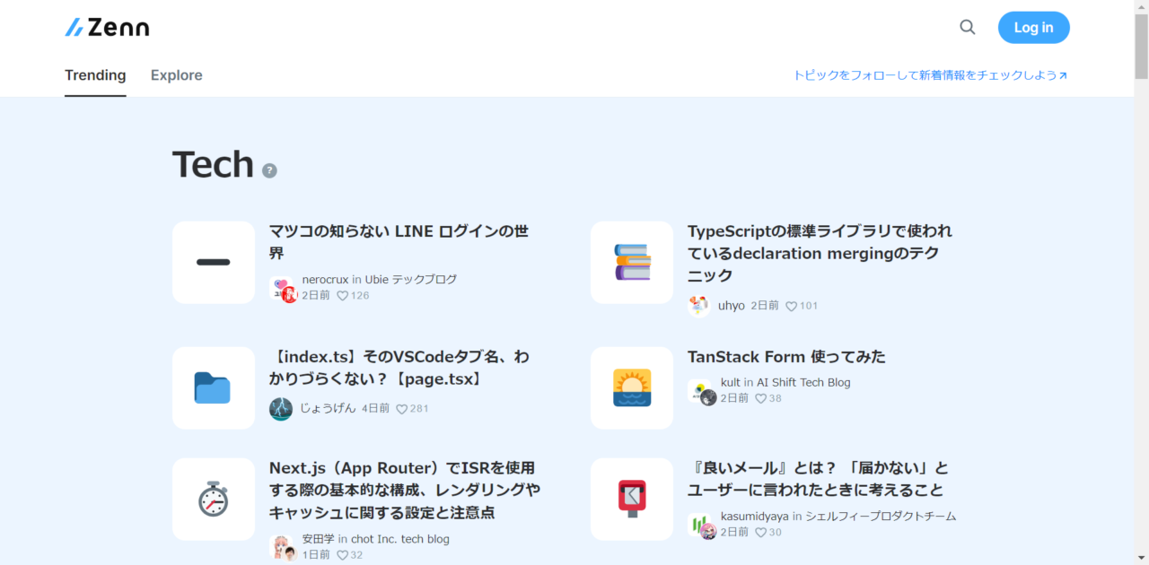Open the minus emoji article thumbnail
Image resolution: width=1149 pixels, height=565 pixels.
(x=213, y=262)
